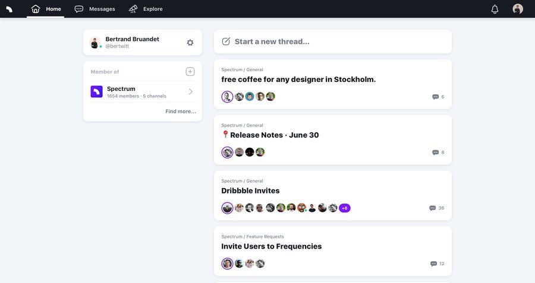Screen dimensions: 535x283
Task: Expand the +6 more participants badge
Action: coord(345,208)
